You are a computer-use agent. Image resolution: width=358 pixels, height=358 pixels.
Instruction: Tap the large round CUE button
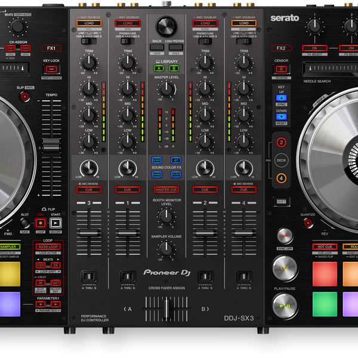tap(285, 268)
